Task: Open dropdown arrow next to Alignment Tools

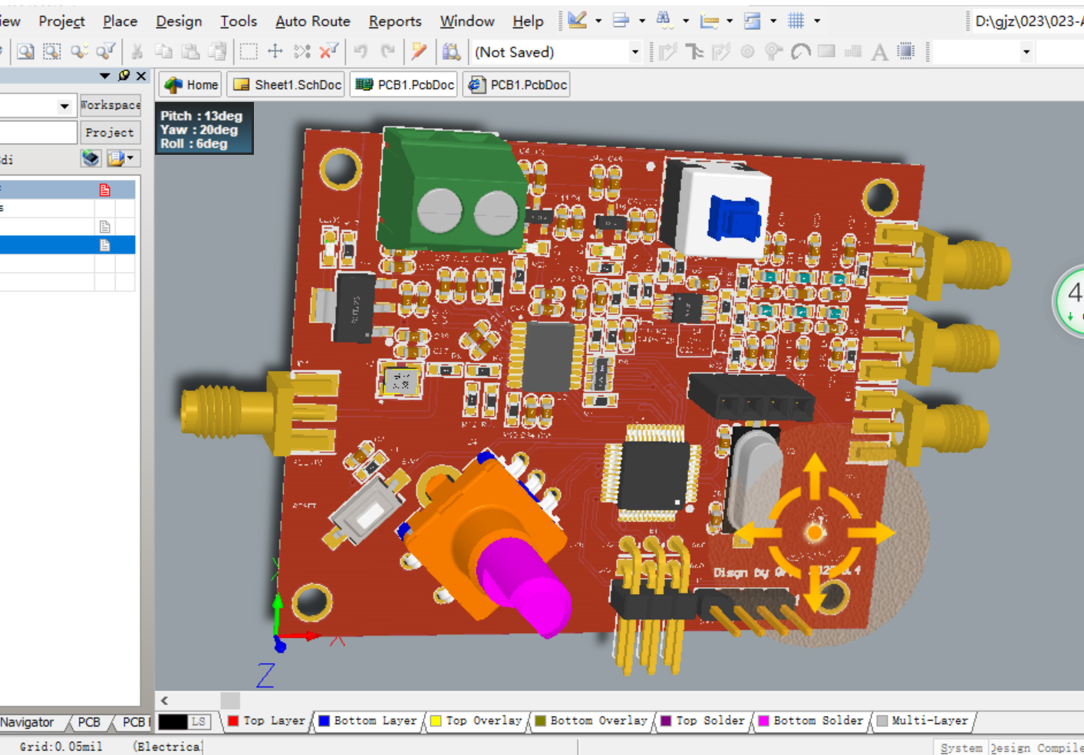Action: pos(642,21)
